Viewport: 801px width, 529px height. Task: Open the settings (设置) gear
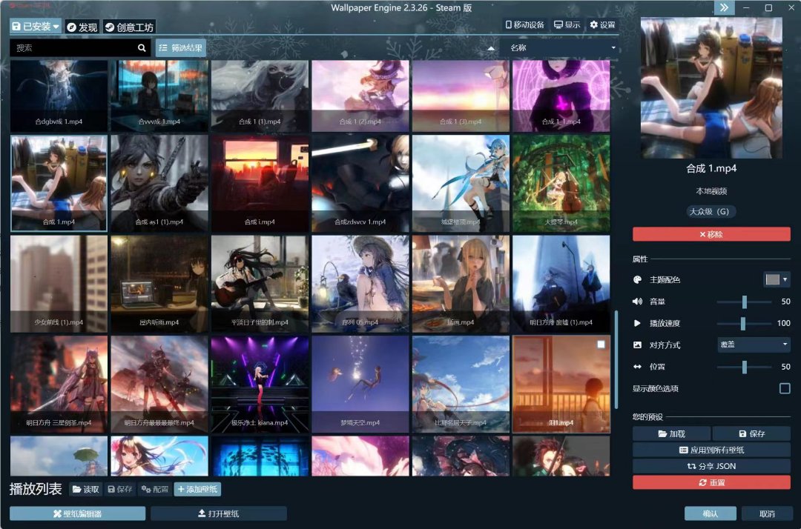[x=602, y=25]
